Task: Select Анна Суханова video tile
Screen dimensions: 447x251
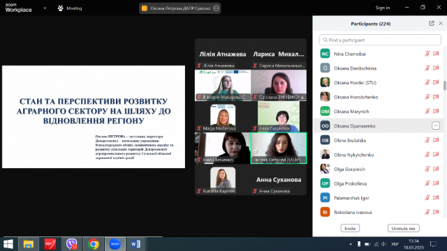Action: [279, 180]
